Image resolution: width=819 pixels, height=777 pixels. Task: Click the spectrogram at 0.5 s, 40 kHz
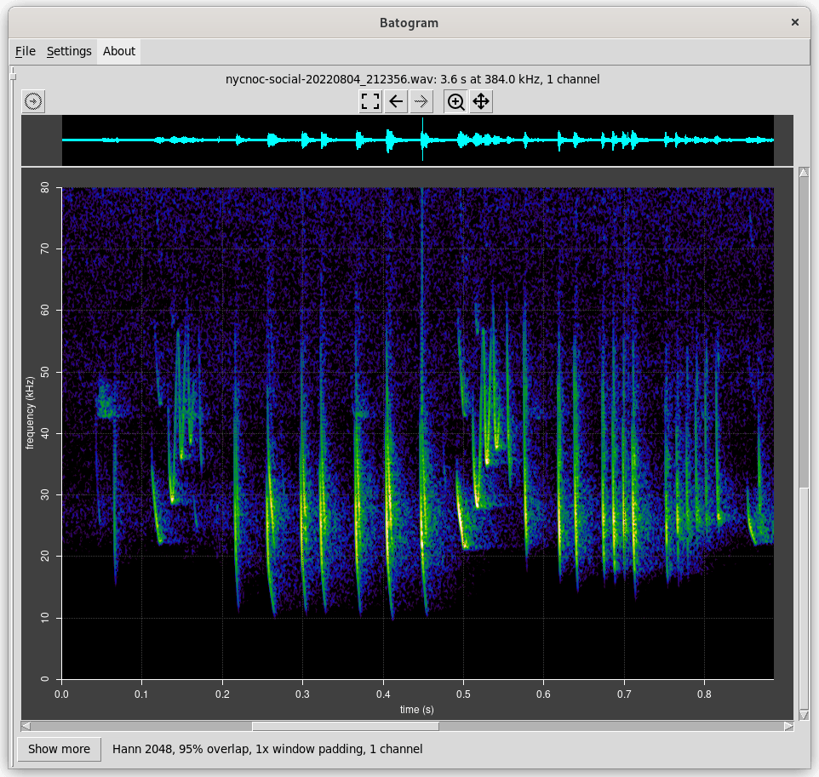coord(463,433)
